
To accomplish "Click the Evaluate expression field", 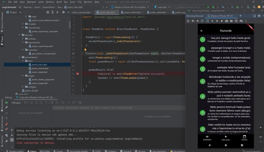I will [x=119, y=108].
